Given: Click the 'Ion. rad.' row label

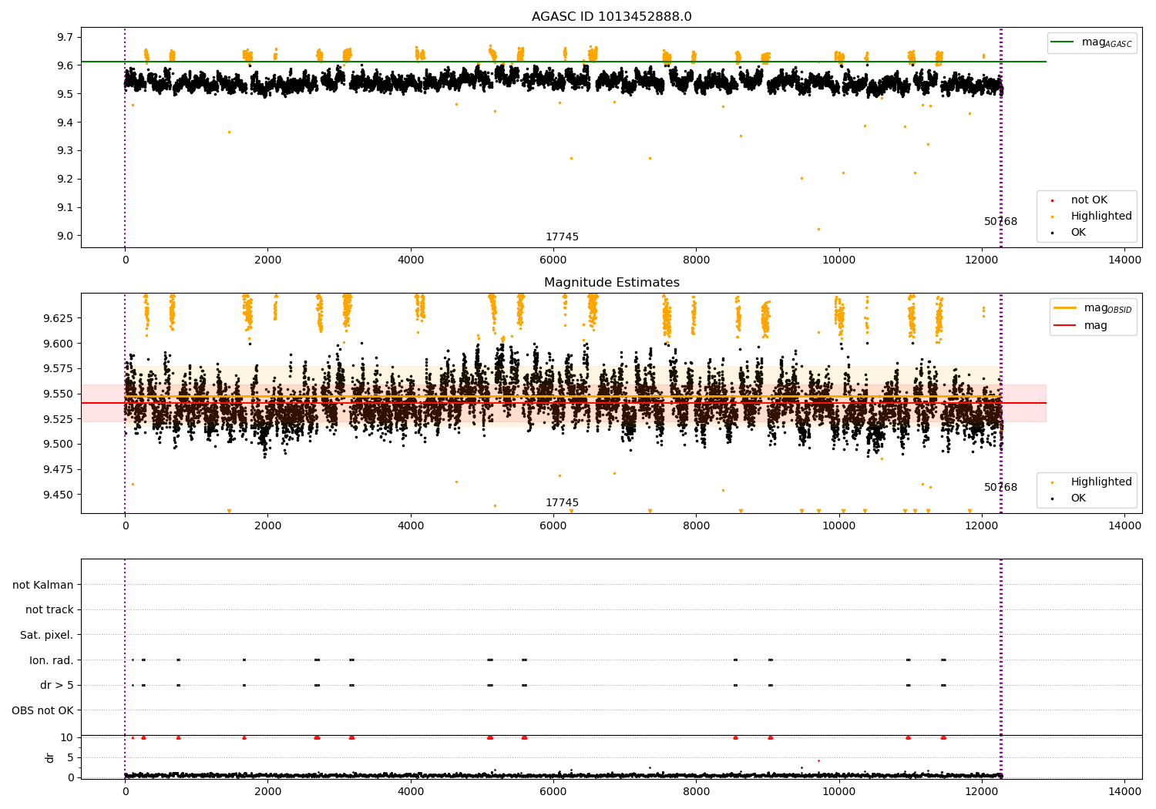Looking at the screenshot, I should coord(52,660).
